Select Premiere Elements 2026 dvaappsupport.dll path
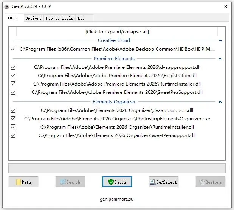Image resolution: width=234 pixels, height=210 pixels. pos(117,67)
